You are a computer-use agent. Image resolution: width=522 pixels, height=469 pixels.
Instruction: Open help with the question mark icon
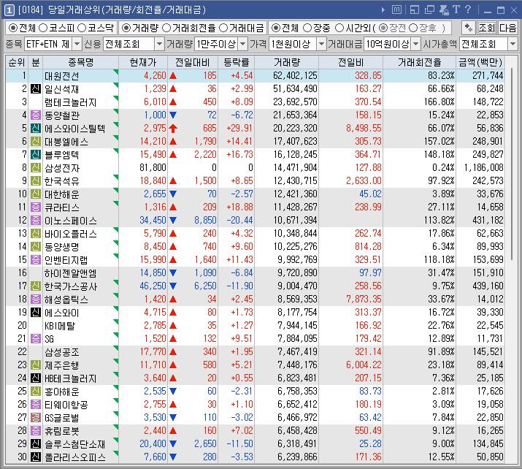coord(468,9)
